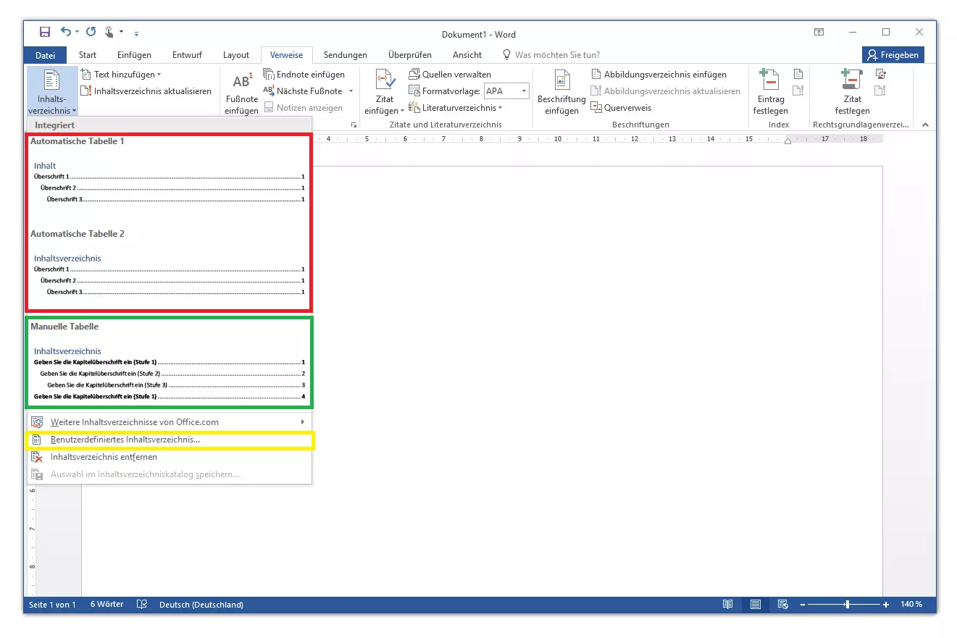Open the Literaturverzeichnis dropdown
Image resolution: width=957 pixels, height=638 pixels.
(456, 108)
